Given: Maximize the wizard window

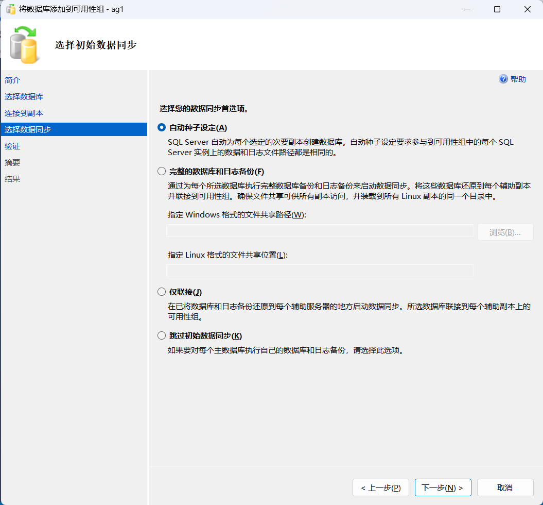Looking at the screenshot, I should [x=497, y=9].
